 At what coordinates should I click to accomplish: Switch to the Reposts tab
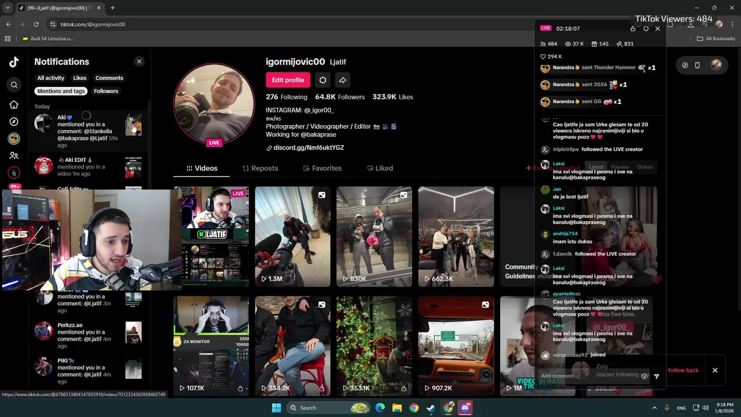tap(260, 168)
